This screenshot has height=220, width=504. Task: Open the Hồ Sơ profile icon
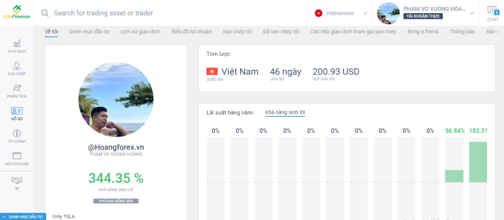(17, 111)
